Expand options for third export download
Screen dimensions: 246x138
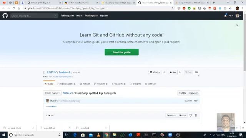(x=106, y=128)
